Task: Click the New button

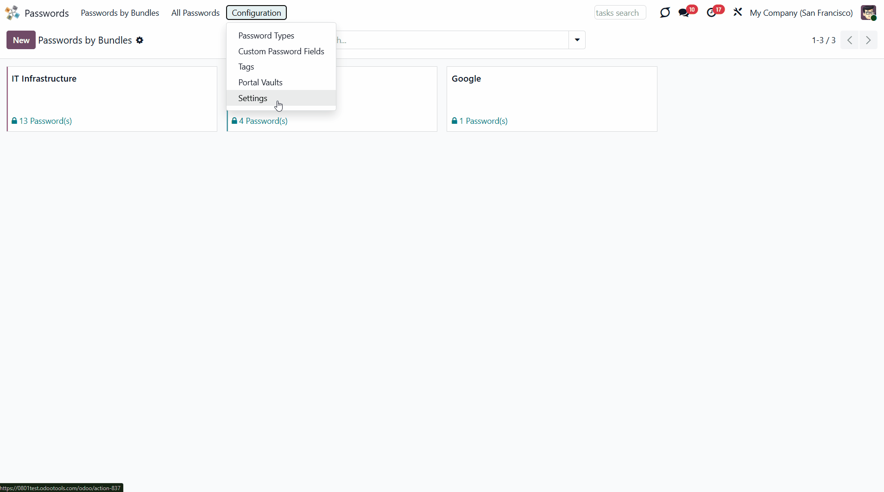Action: [x=21, y=40]
